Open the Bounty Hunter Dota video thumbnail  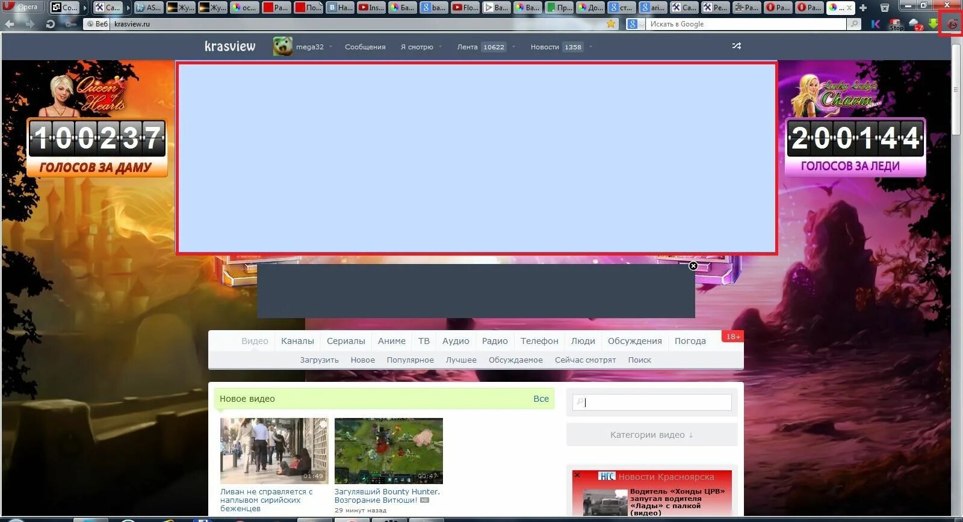point(389,451)
